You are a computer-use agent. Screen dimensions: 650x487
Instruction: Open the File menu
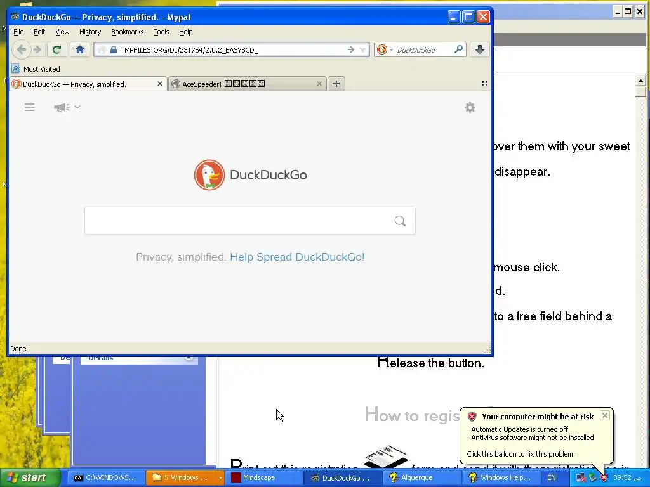(18, 32)
